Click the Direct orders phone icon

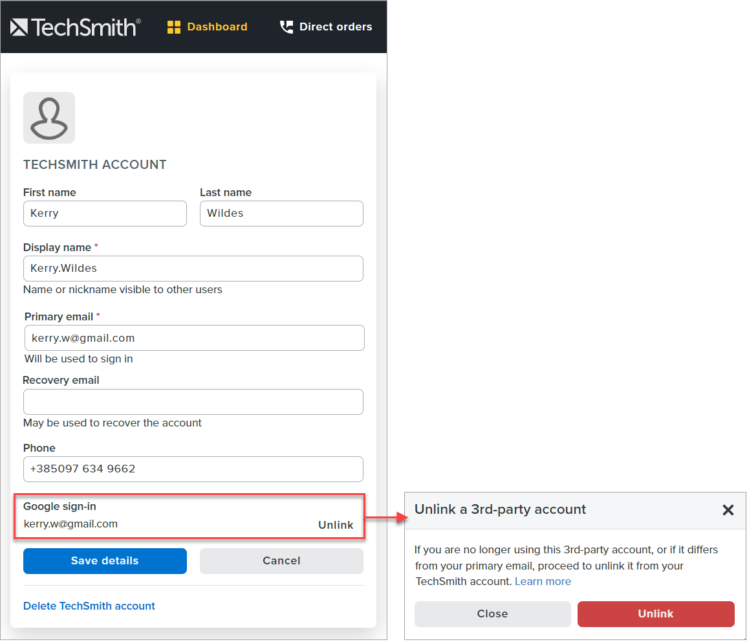pyautogui.click(x=285, y=27)
